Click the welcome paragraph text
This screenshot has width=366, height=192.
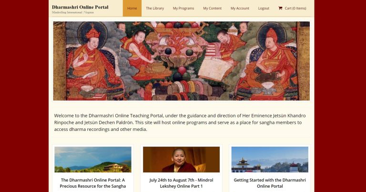pyautogui.click(x=180, y=122)
